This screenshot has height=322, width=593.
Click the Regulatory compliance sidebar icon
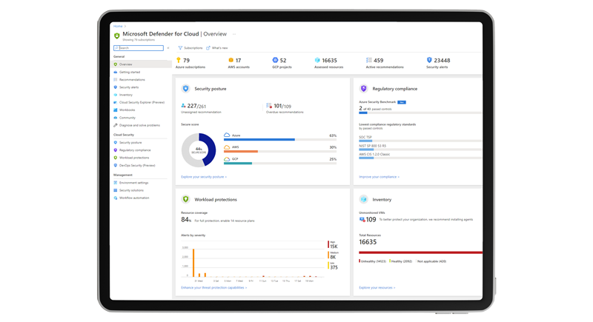(x=116, y=150)
